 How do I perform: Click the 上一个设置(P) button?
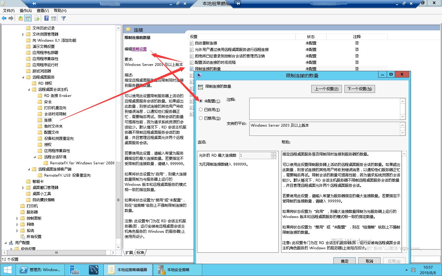(x=327, y=89)
